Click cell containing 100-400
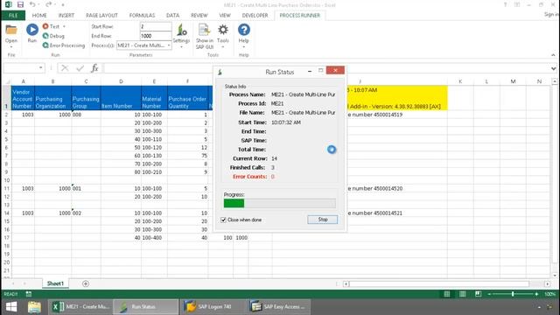 coord(154,237)
